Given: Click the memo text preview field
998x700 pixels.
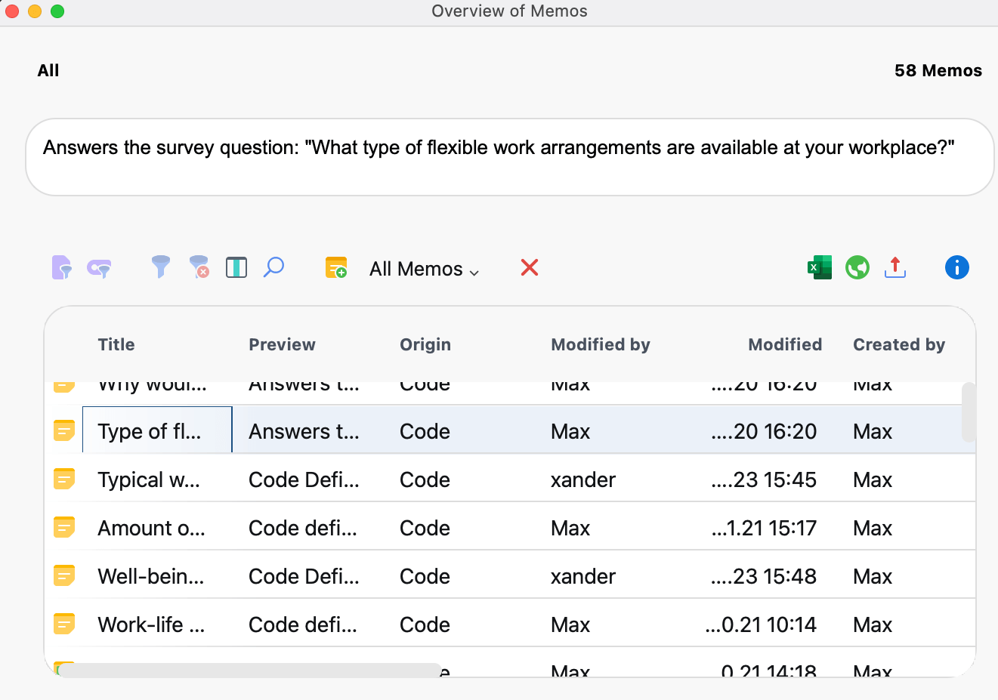Looking at the screenshot, I should pos(509,157).
